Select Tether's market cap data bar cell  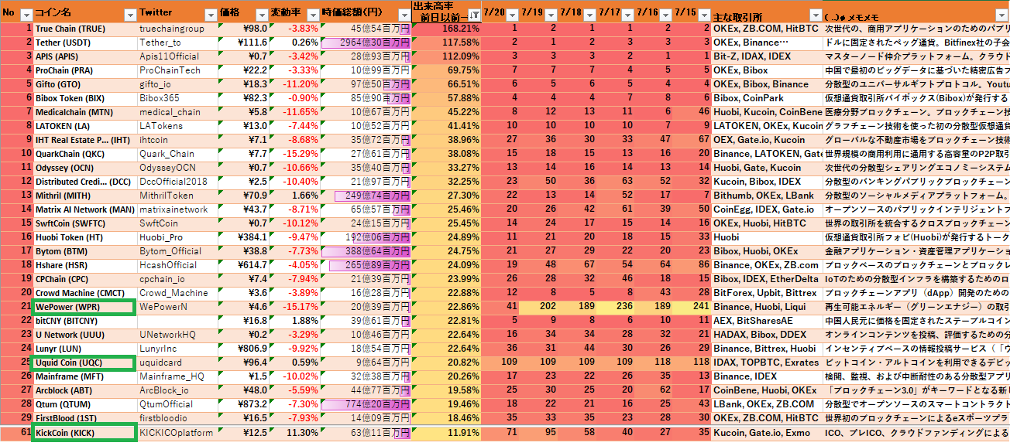[366, 43]
